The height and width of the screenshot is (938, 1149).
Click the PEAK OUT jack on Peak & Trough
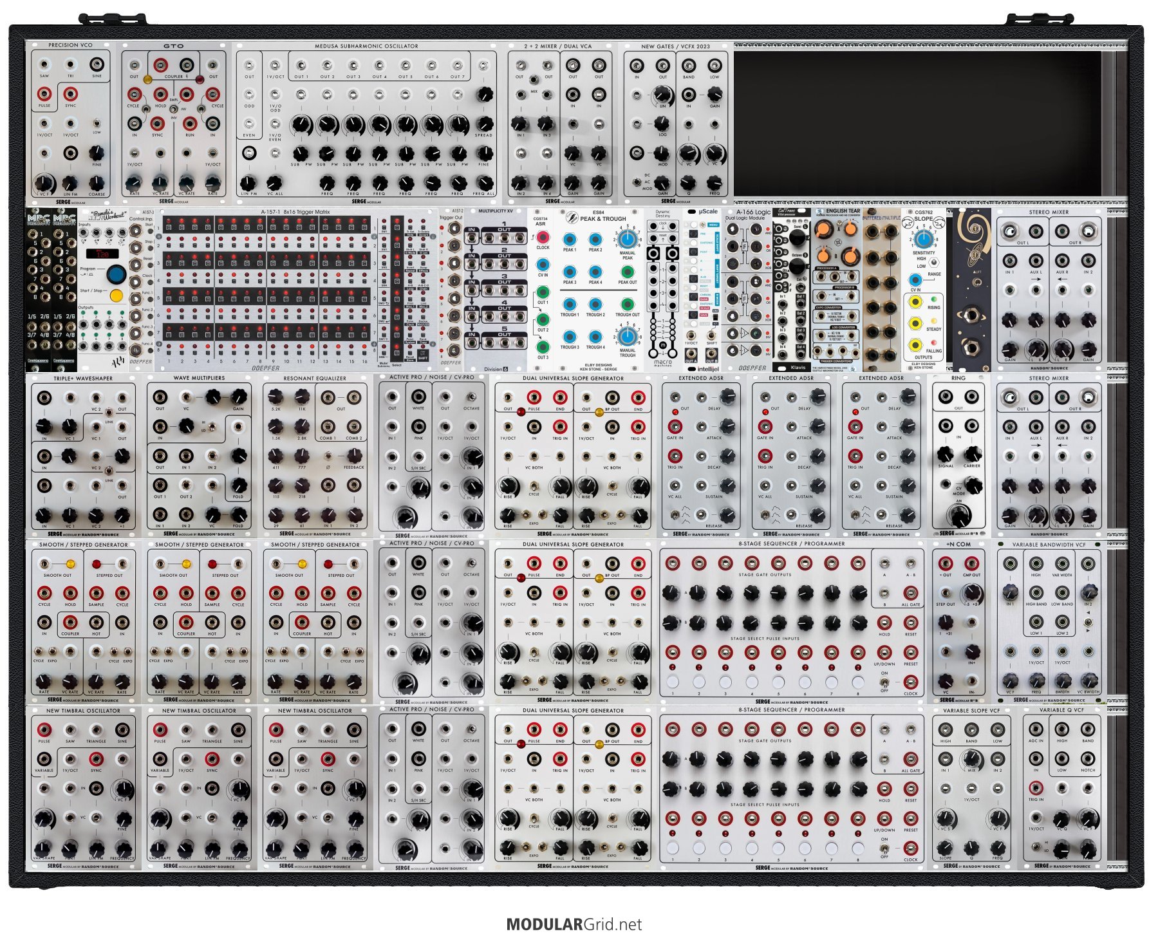click(x=628, y=272)
